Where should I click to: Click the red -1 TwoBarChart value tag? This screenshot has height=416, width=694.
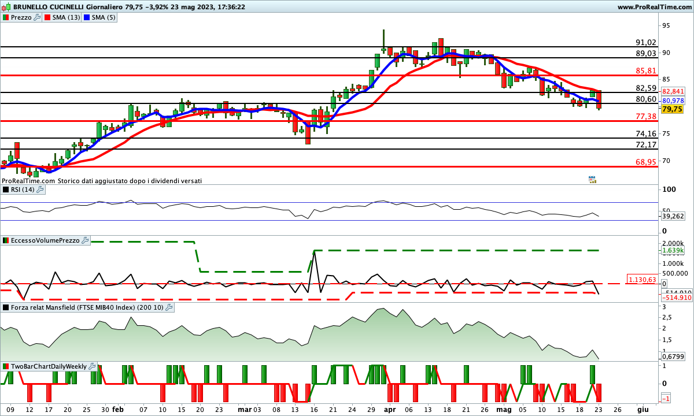click(x=666, y=399)
